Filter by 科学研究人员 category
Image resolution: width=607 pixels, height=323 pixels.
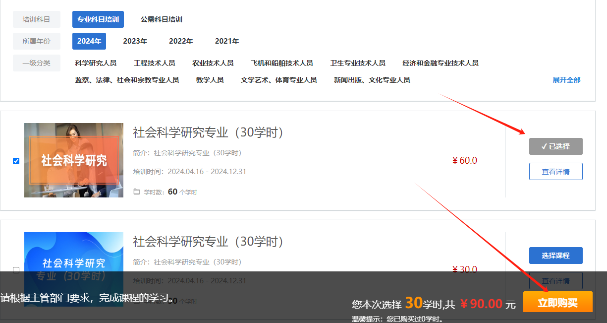(96, 63)
